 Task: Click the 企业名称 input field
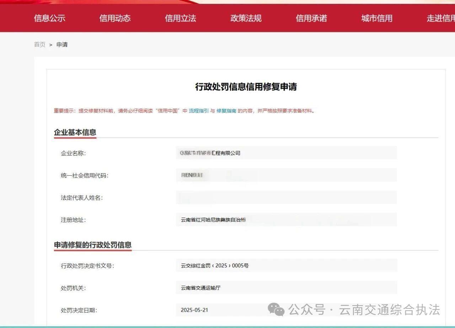(x=286, y=153)
